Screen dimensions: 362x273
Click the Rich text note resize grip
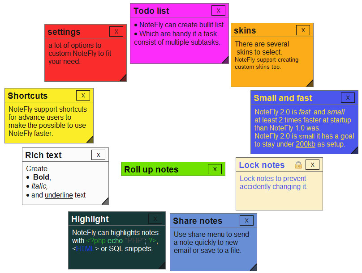coord(105,202)
